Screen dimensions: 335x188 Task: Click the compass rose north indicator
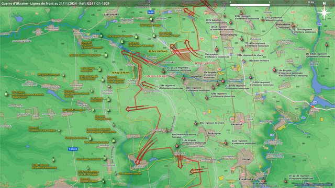click(x=324, y=11)
